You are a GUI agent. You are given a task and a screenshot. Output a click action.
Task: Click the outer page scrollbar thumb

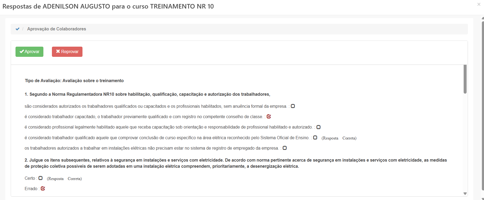pyautogui.click(x=482, y=107)
